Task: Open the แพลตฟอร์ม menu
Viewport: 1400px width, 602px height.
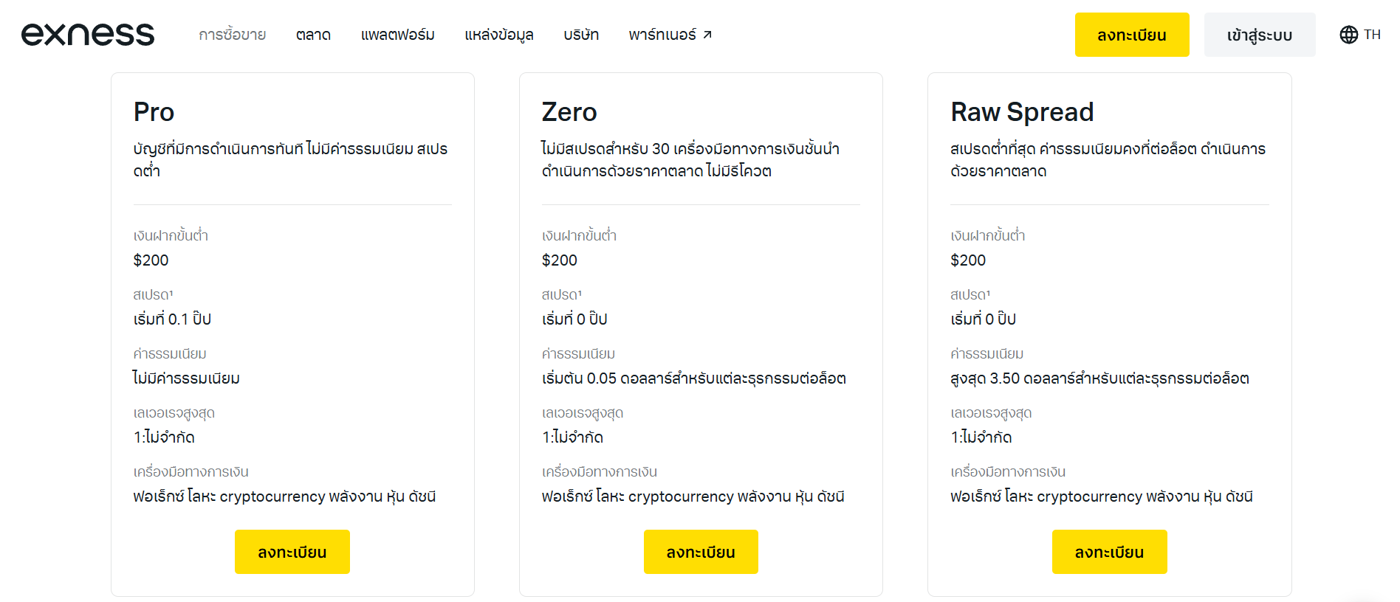Action: point(397,35)
